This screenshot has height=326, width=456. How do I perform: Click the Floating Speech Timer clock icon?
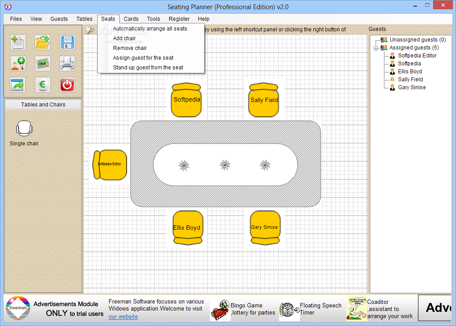(x=289, y=310)
